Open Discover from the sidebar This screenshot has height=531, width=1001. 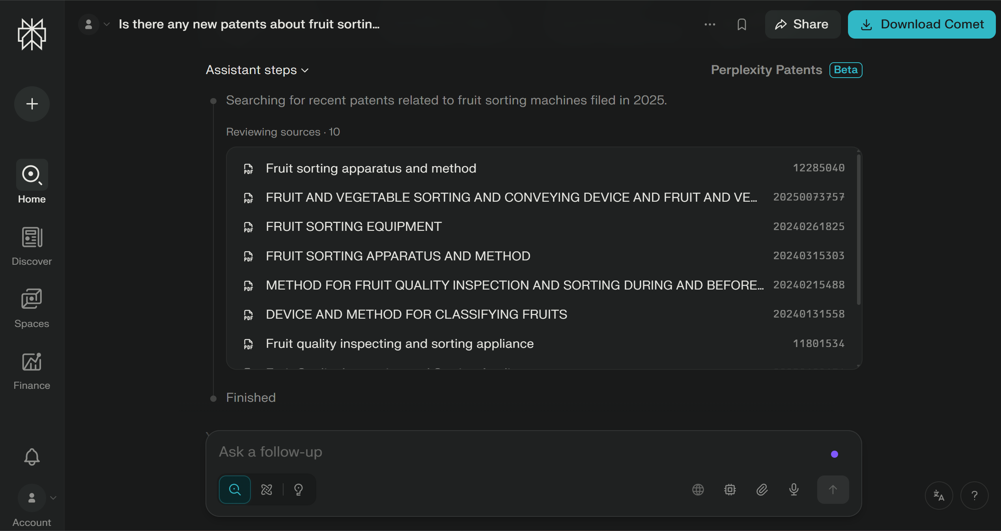[32, 238]
